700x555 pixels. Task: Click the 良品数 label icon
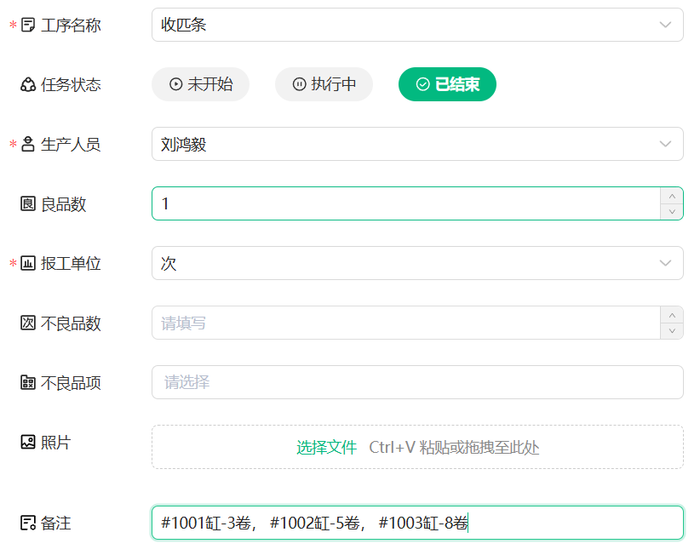[28, 204]
